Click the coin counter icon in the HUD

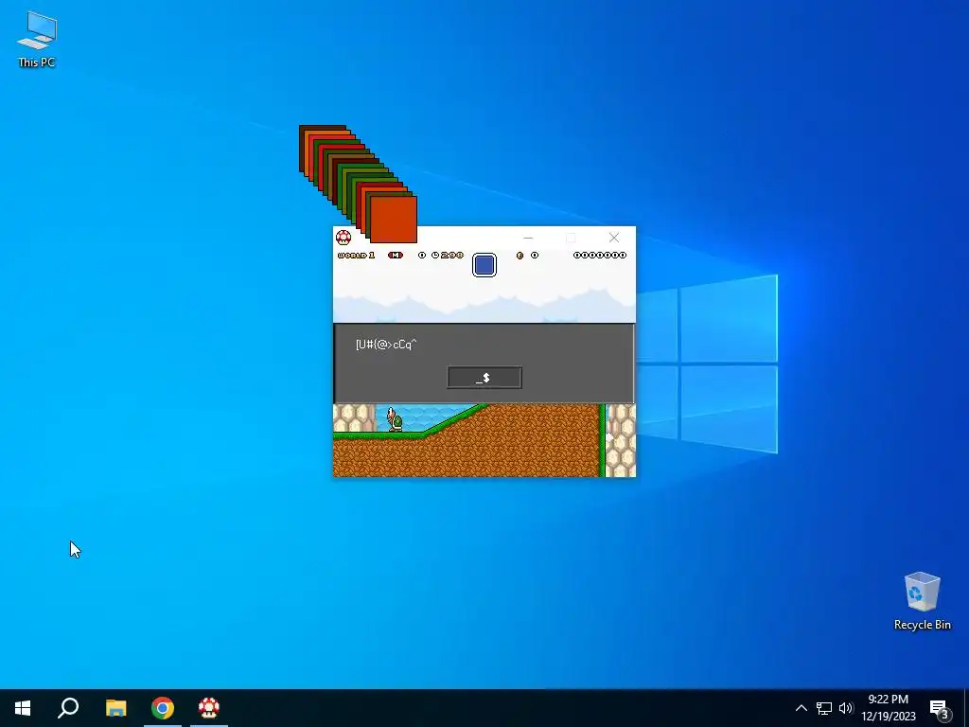pyautogui.click(x=520, y=256)
